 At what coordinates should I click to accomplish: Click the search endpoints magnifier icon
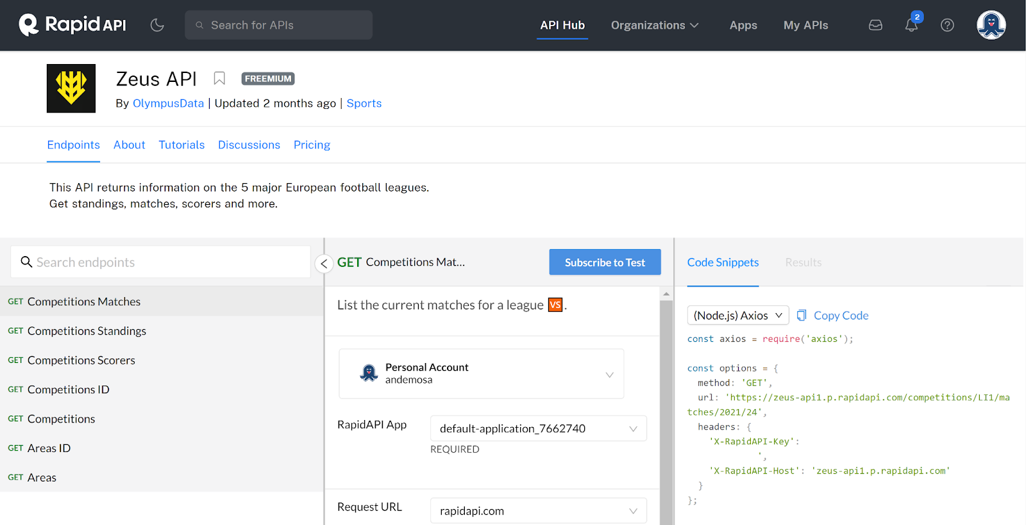pos(26,262)
